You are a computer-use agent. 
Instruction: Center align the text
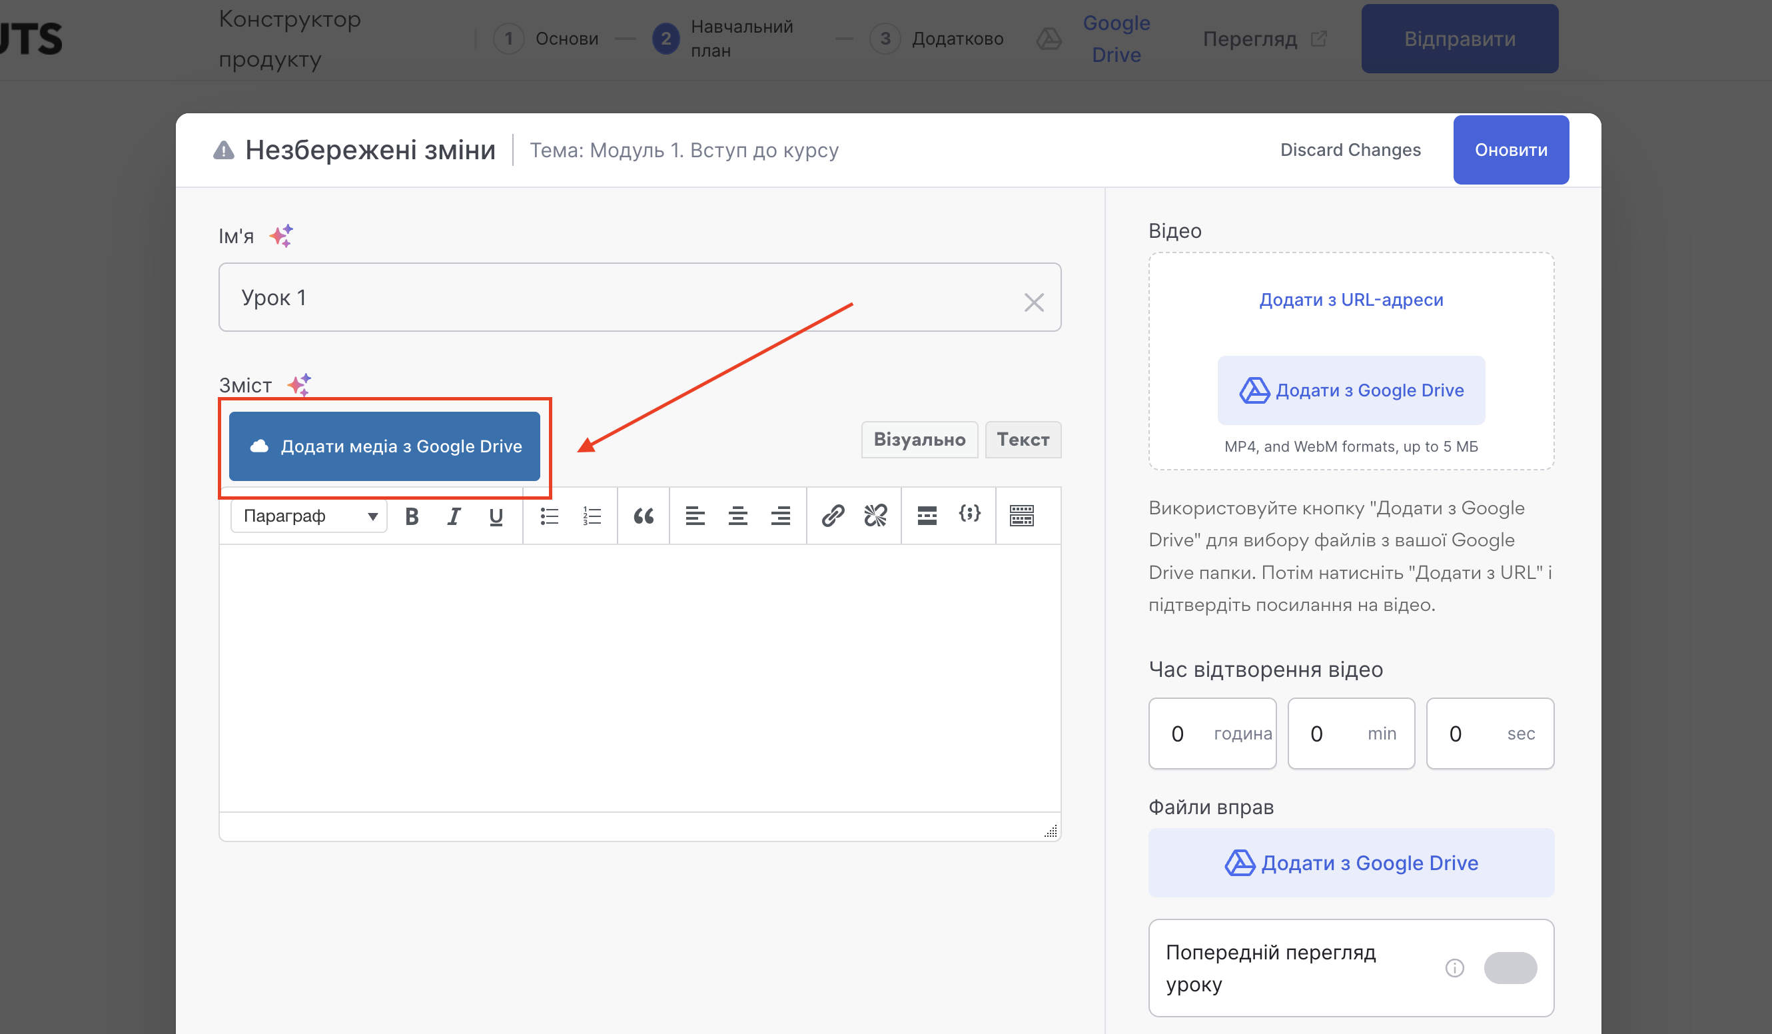(737, 516)
